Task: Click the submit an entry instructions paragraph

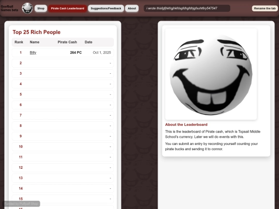Action: tap(211, 146)
